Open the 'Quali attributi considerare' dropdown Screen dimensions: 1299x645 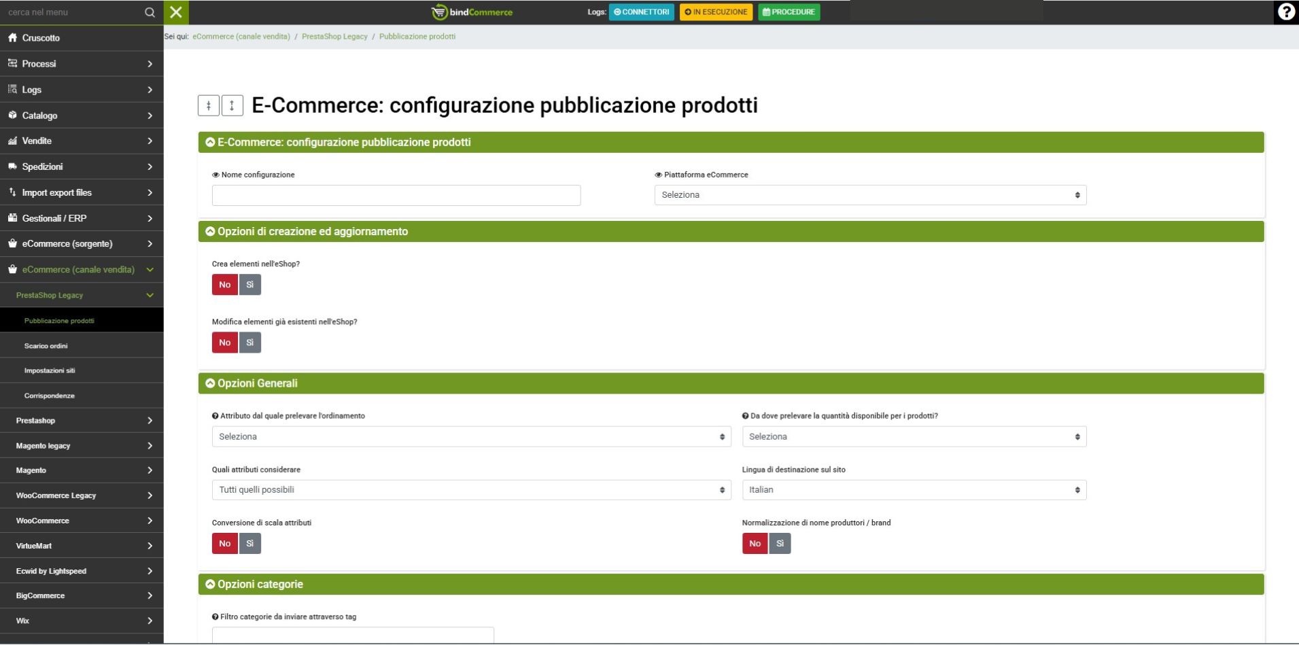click(471, 490)
